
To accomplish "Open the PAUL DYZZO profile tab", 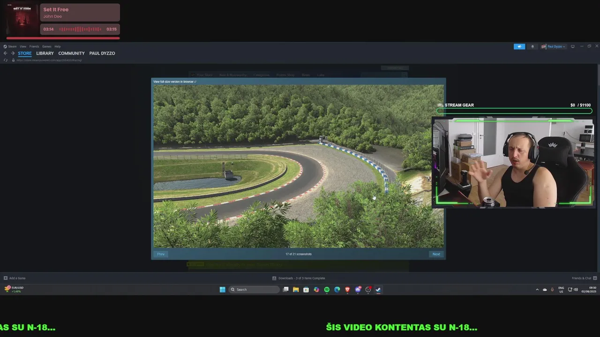I will pyautogui.click(x=102, y=53).
